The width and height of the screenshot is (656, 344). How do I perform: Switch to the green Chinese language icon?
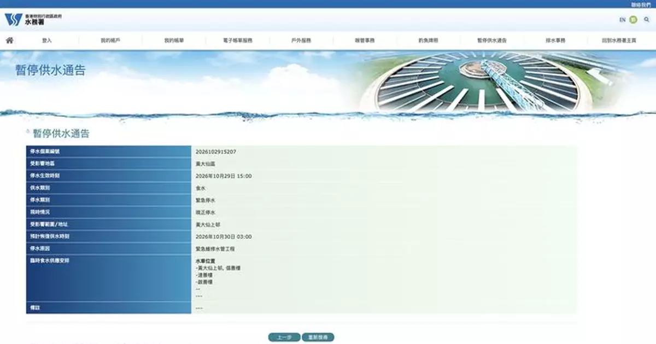point(633,20)
